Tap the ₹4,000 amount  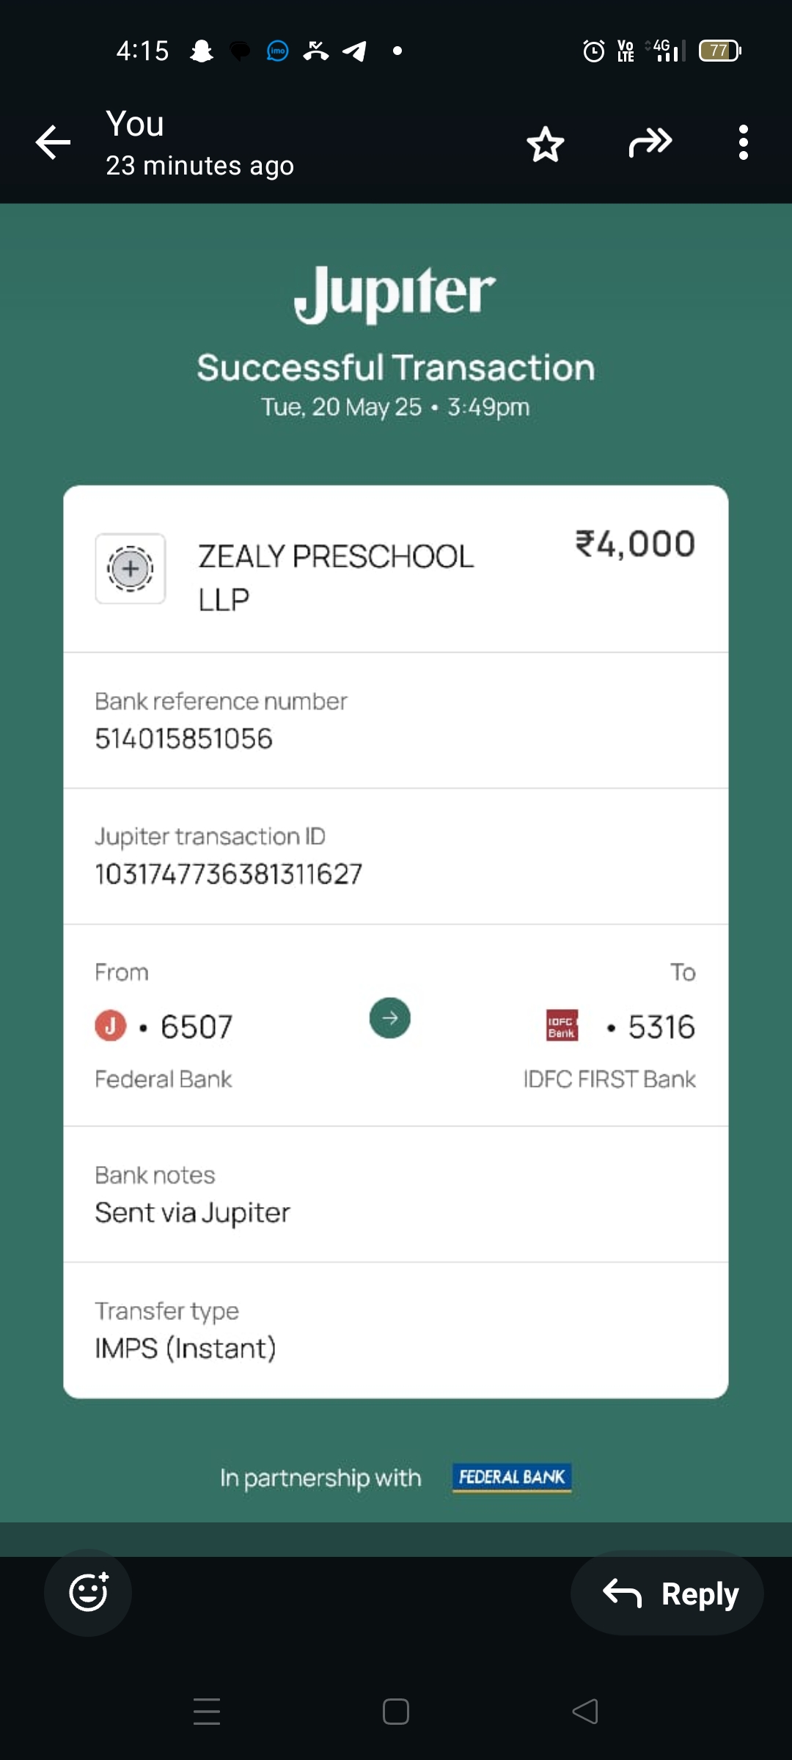(635, 545)
